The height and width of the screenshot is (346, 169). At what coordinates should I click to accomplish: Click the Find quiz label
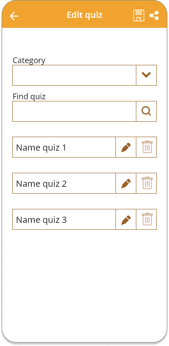pyautogui.click(x=29, y=97)
